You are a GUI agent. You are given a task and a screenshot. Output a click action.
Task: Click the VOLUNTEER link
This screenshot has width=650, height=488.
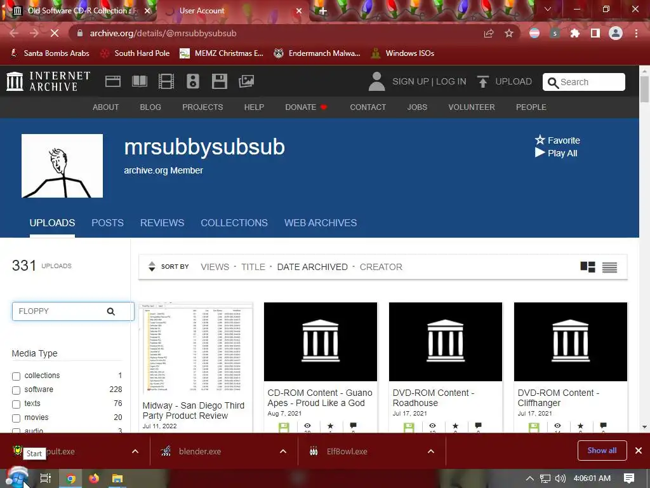472,107
